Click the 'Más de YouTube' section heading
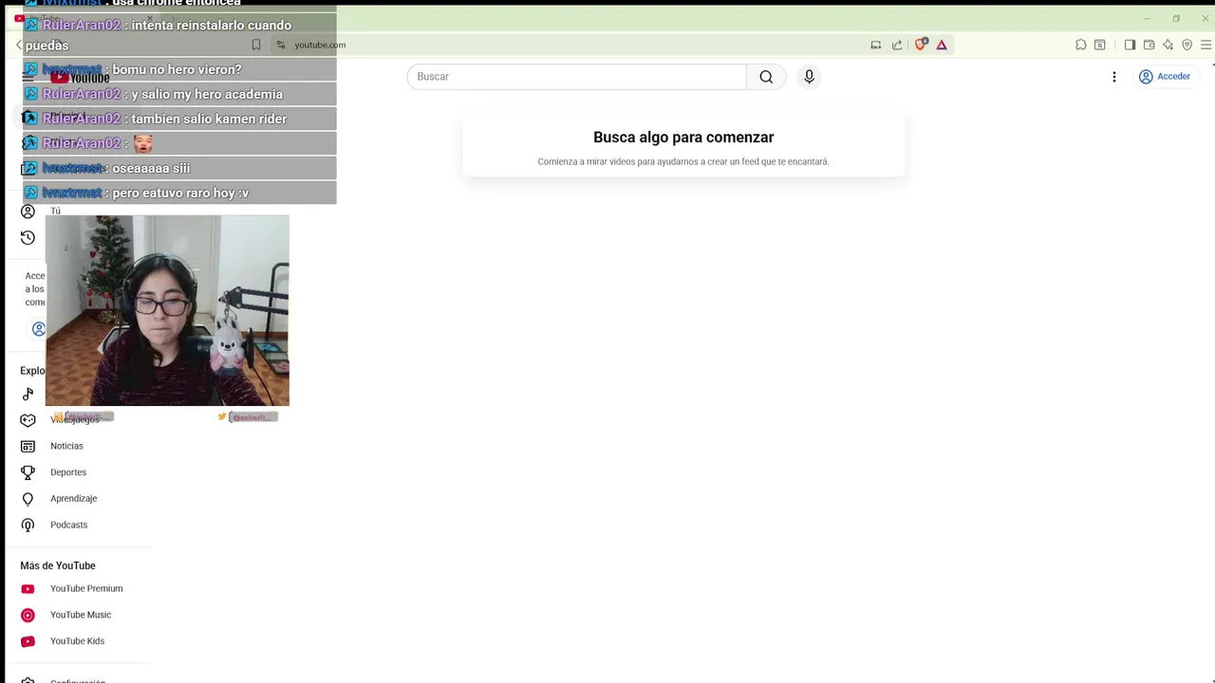 tap(58, 565)
